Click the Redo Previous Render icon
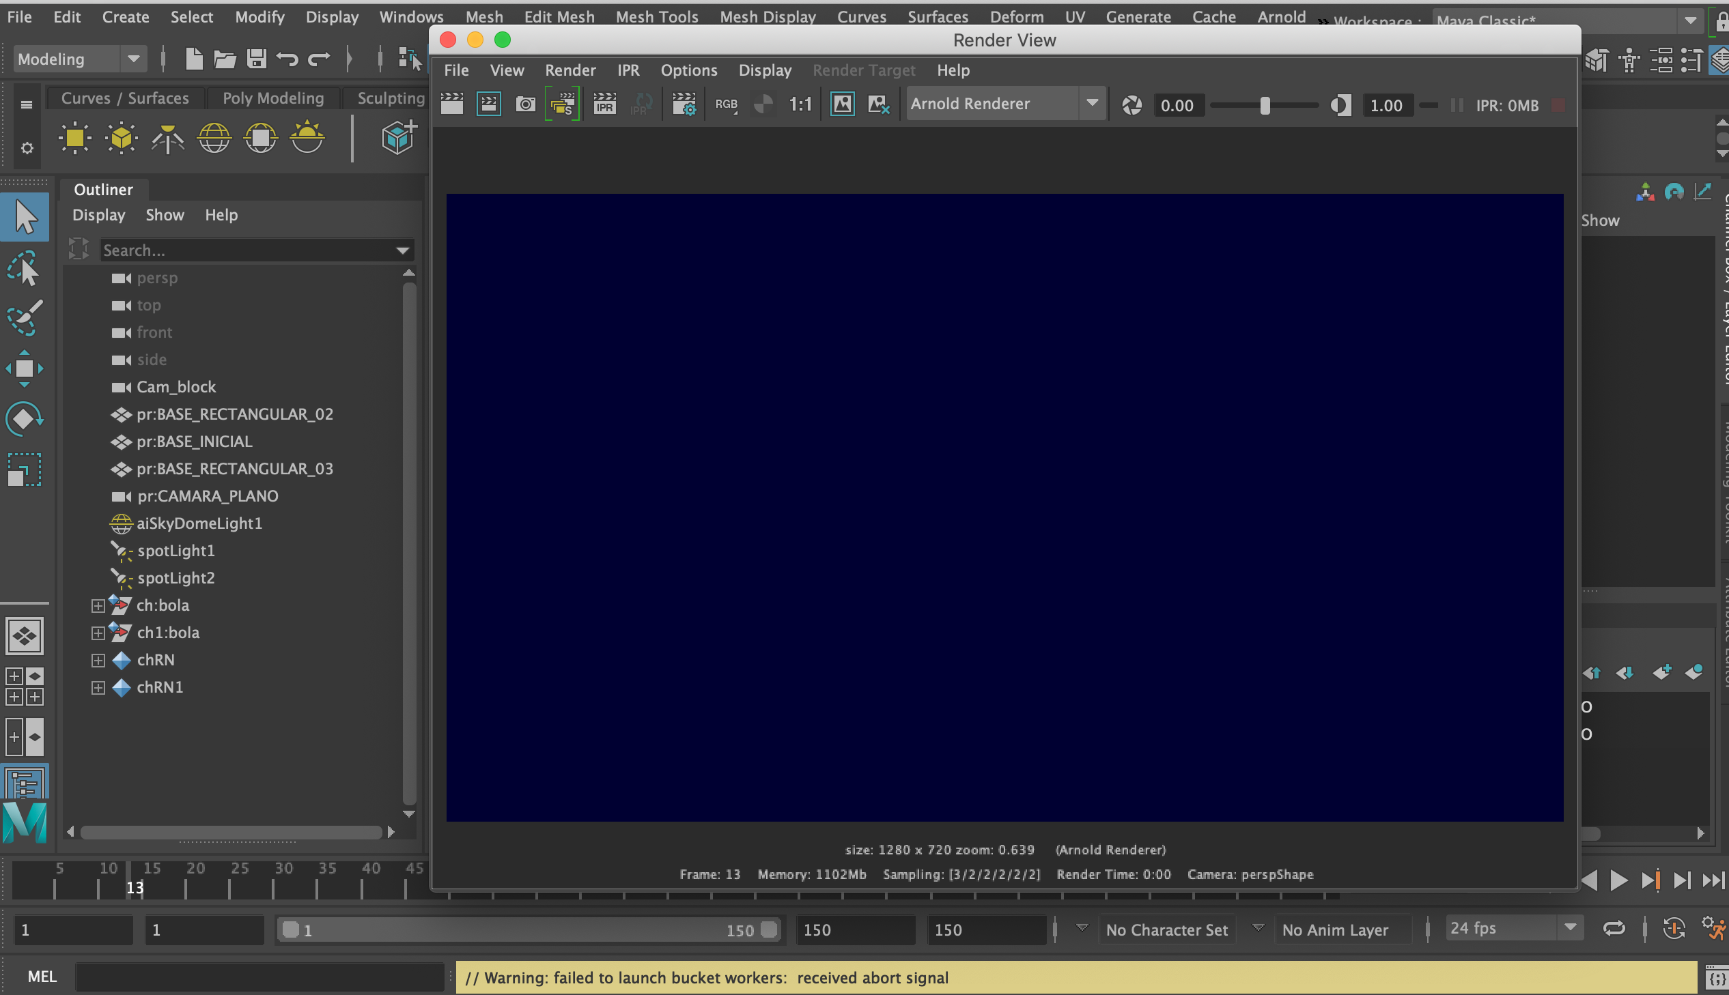 (452, 104)
